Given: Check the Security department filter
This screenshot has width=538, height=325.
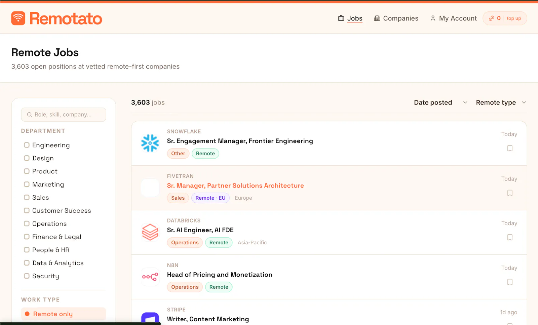Looking at the screenshot, I should click(27, 276).
